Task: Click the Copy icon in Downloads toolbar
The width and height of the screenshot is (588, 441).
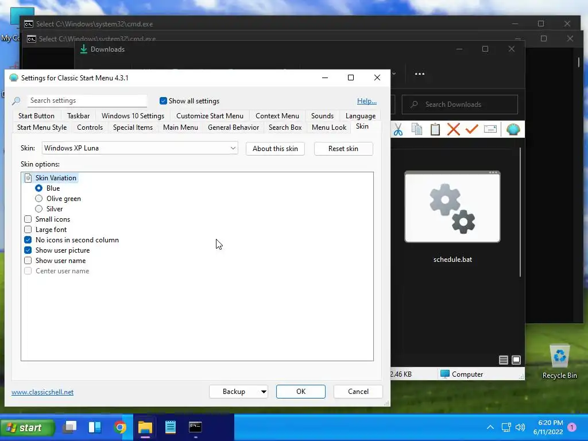Action: [417, 129]
